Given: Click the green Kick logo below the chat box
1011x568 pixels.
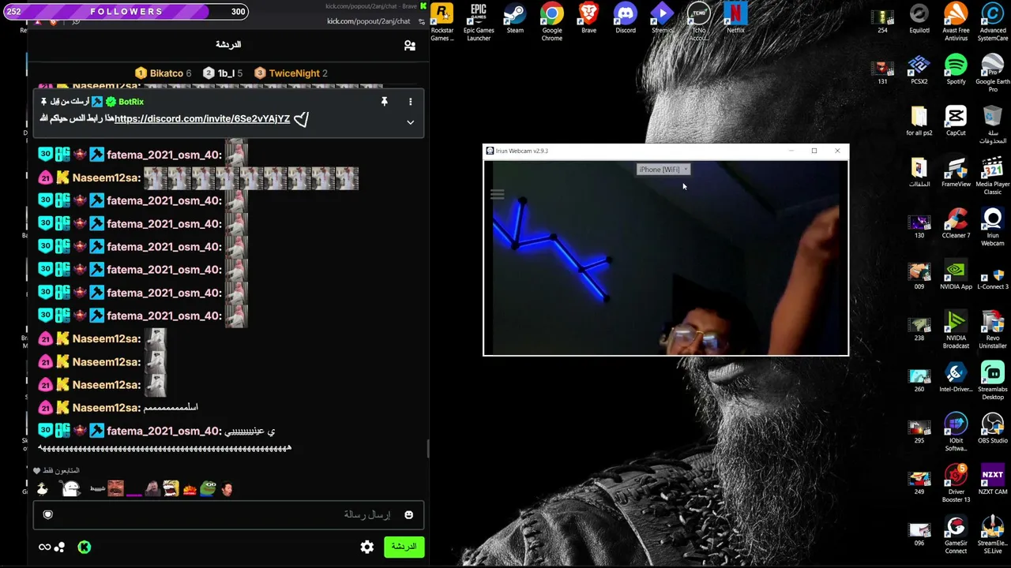Looking at the screenshot, I should pyautogui.click(x=85, y=547).
